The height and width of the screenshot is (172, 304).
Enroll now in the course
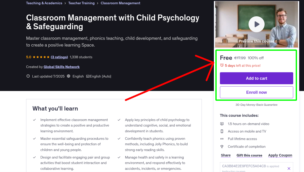pos(256,92)
